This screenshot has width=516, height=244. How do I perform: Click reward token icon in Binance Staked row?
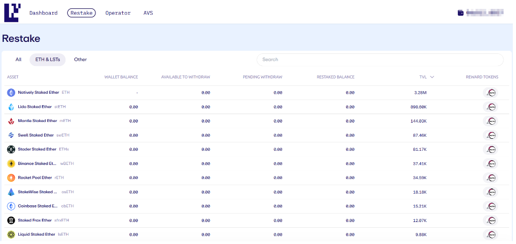pos(491,163)
